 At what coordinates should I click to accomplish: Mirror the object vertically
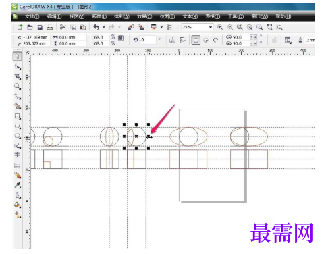coord(182,41)
